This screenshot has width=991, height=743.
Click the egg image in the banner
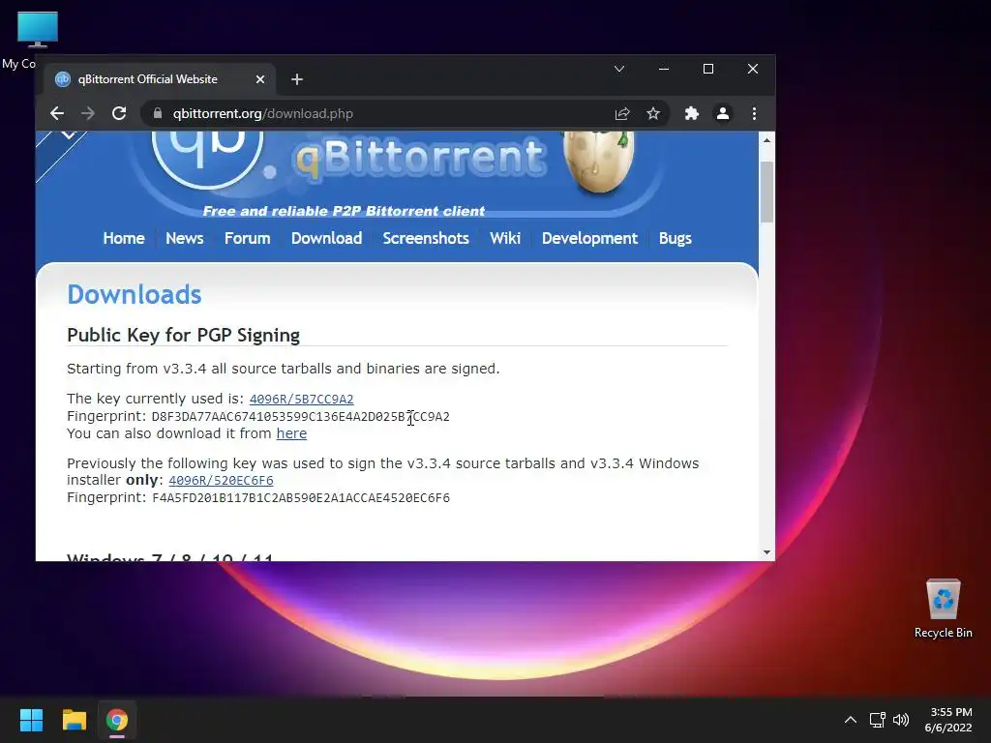(x=598, y=162)
